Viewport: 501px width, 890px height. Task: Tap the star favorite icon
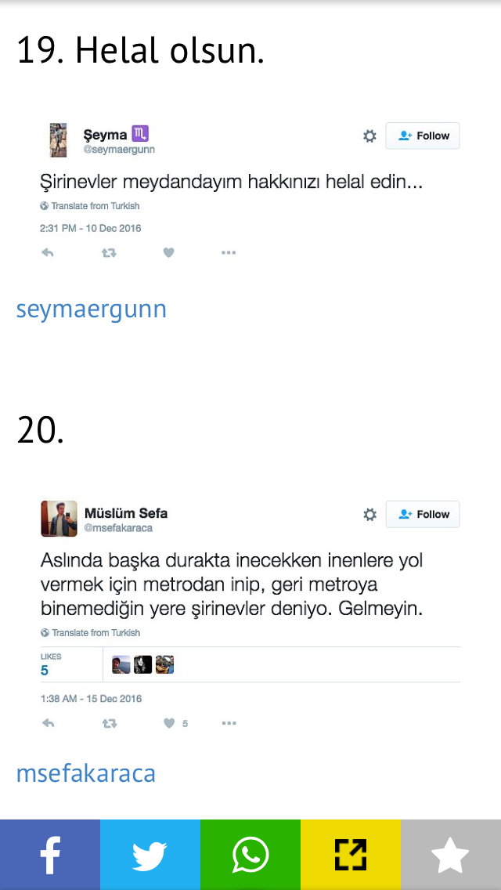(450, 855)
